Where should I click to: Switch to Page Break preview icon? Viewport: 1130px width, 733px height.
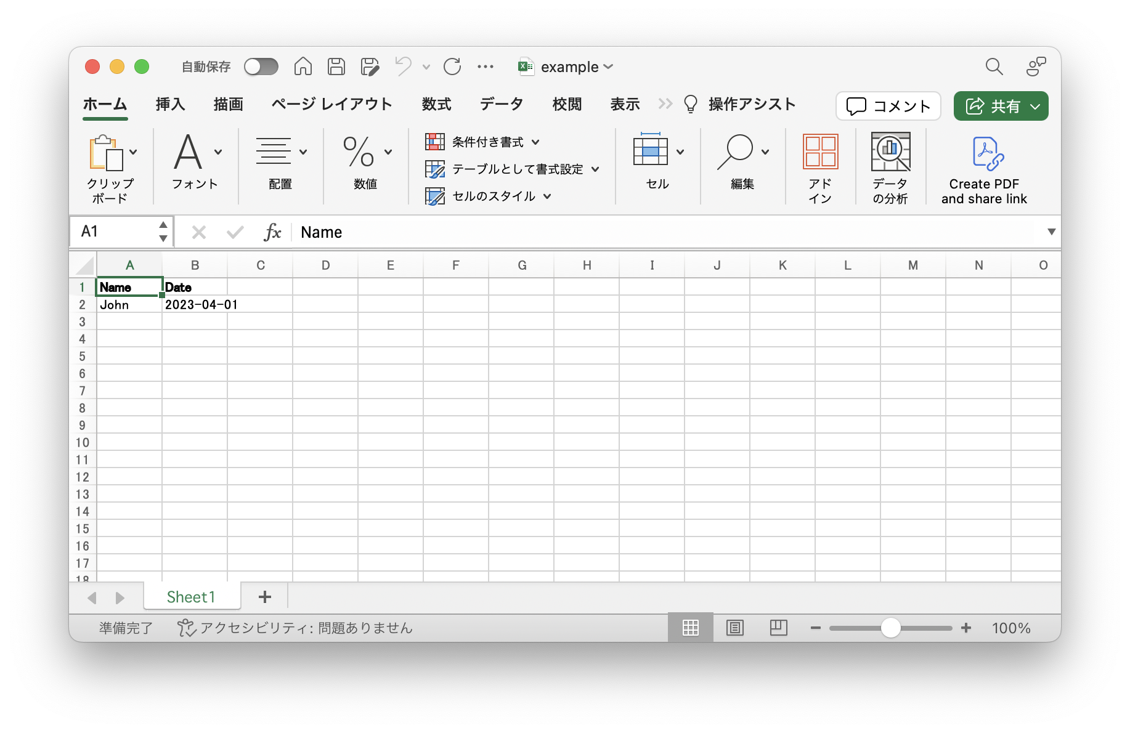[779, 628]
